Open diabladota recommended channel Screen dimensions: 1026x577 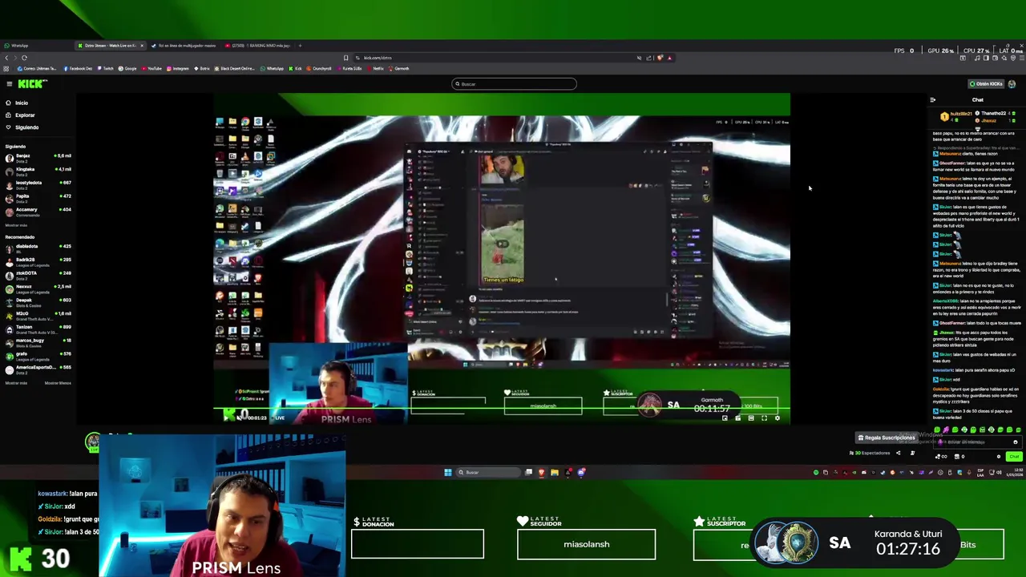pyautogui.click(x=38, y=248)
